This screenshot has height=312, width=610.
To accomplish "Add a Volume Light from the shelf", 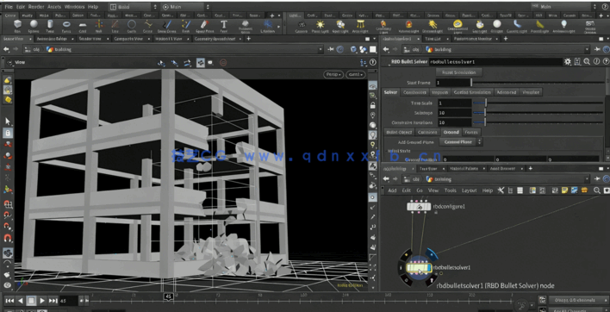I will [x=408, y=26].
